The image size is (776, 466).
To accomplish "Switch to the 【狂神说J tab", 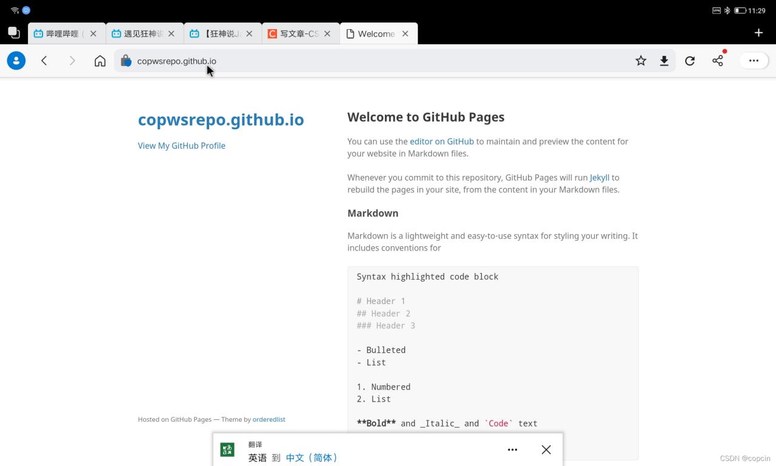I will (222, 34).
